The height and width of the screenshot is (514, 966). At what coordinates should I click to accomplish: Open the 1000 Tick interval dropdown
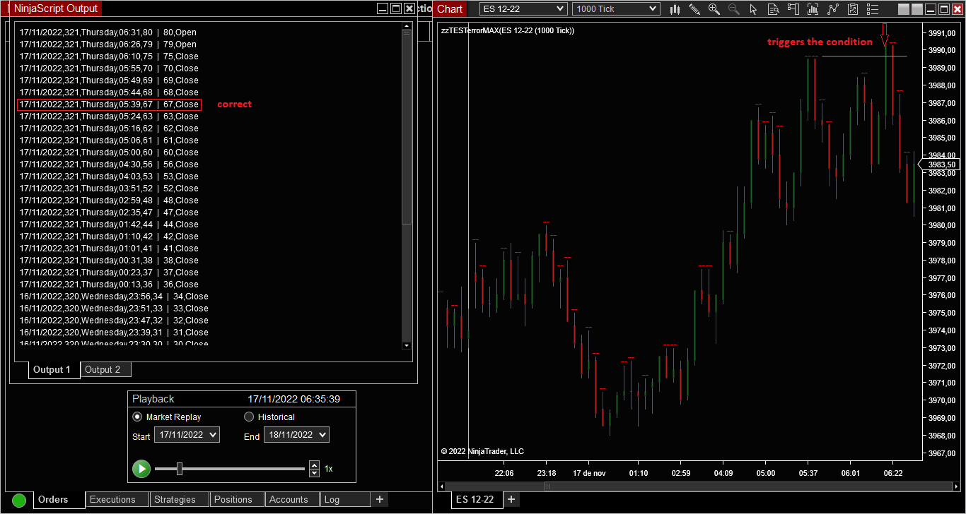[x=617, y=9]
